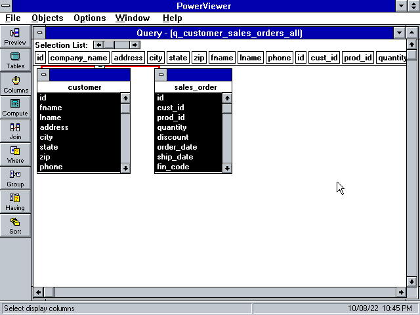Click the Selection List left scroll arrow
This screenshot has width=420, height=315.
[98, 45]
